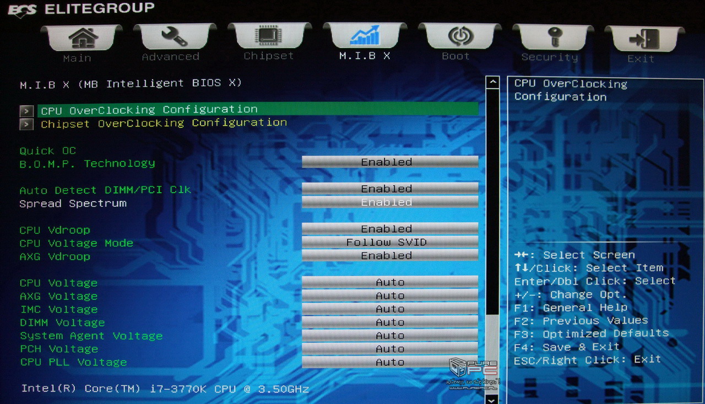
Task: Change DIMM Voltage Auto setting
Action: (390, 322)
